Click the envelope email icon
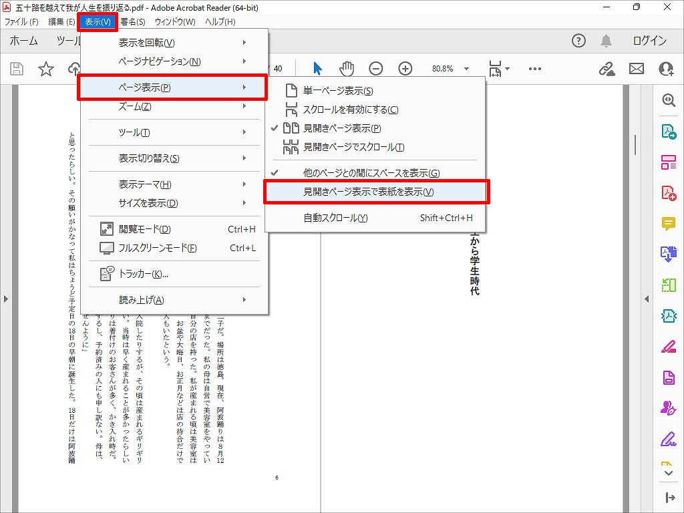The image size is (684, 513). pyautogui.click(x=636, y=69)
